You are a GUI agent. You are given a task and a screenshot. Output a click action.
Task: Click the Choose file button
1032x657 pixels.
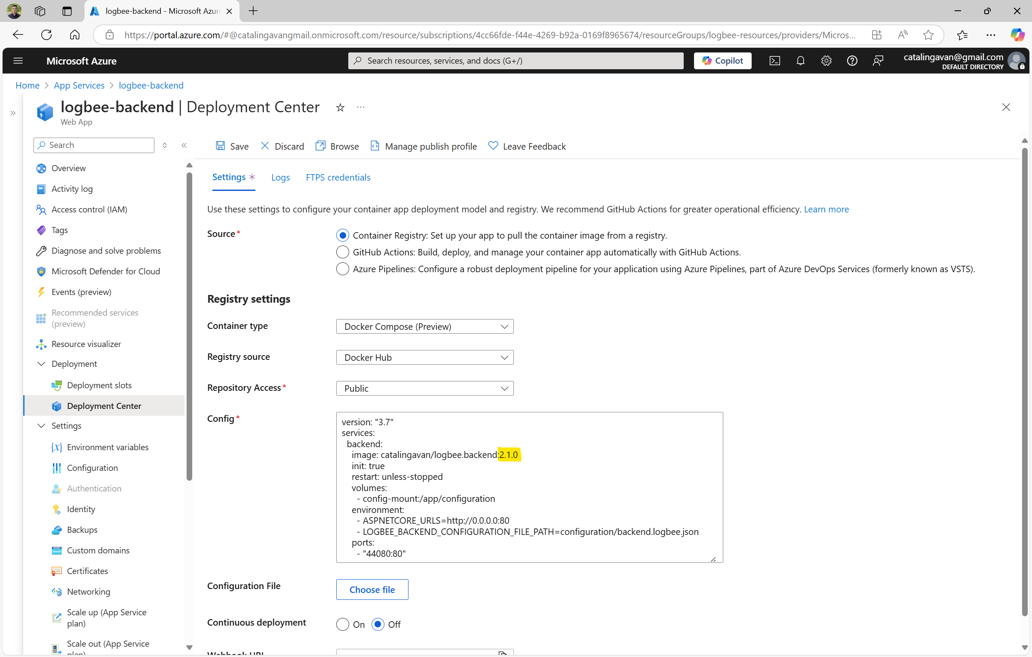(x=372, y=589)
